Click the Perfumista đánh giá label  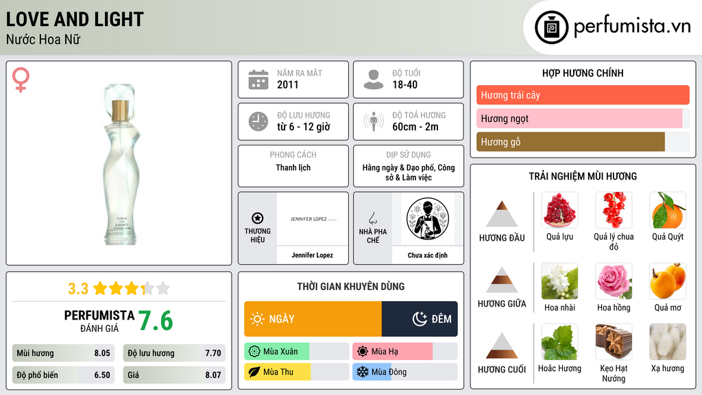[99, 321]
